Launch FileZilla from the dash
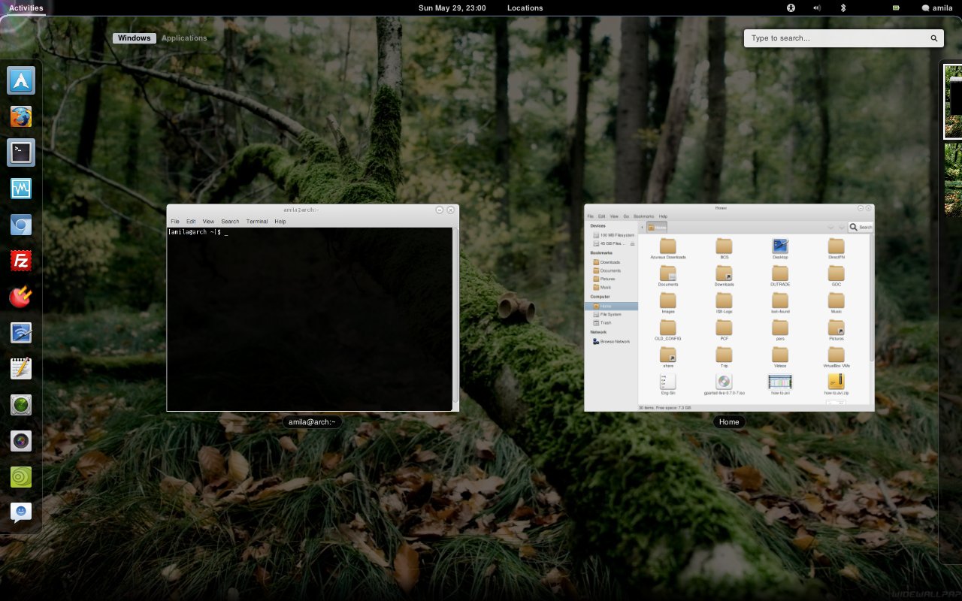Image resolution: width=962 pixels, height=601 pixels. click(21, 261)
